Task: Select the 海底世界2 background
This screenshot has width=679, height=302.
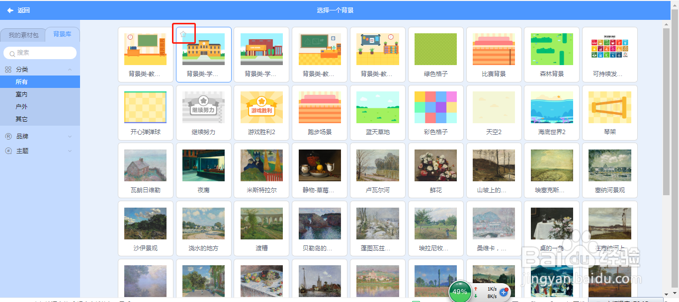Action: [552, 113]
